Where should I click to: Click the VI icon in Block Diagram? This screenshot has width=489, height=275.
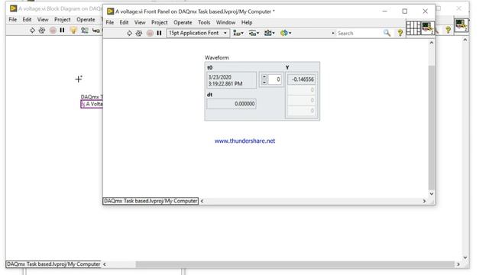tap(461, 25)
